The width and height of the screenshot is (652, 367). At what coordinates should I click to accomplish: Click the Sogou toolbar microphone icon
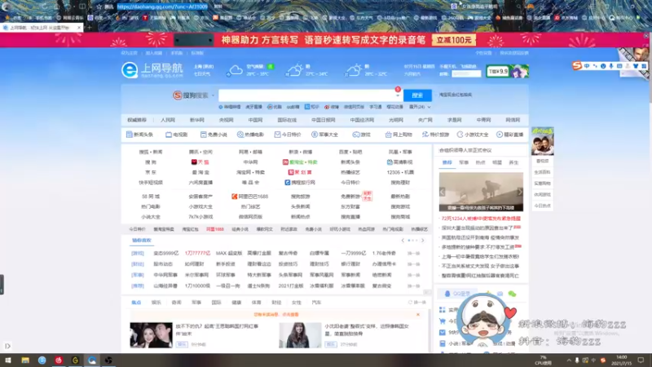610,66
